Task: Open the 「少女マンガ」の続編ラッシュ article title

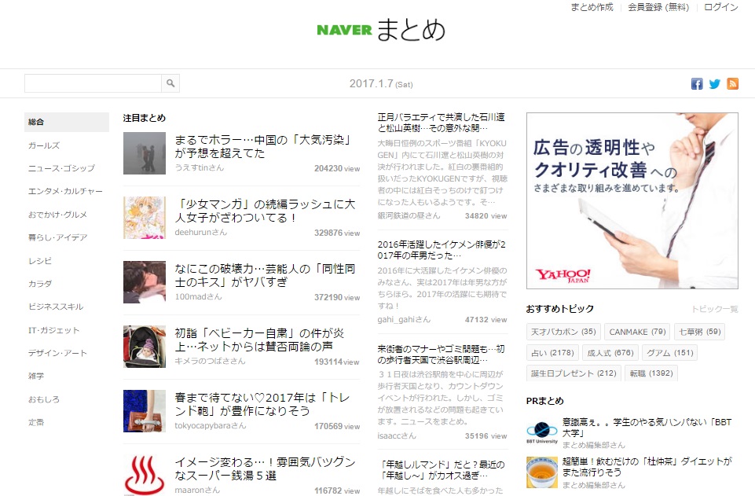Action: point(265,211)
